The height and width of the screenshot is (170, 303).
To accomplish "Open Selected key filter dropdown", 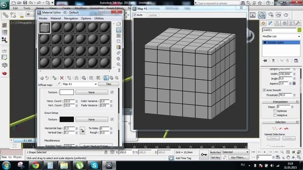I will point(247,152).
